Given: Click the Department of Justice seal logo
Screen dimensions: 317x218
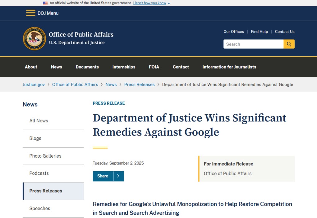Looking at the screenshot, I should click(34, 39).
